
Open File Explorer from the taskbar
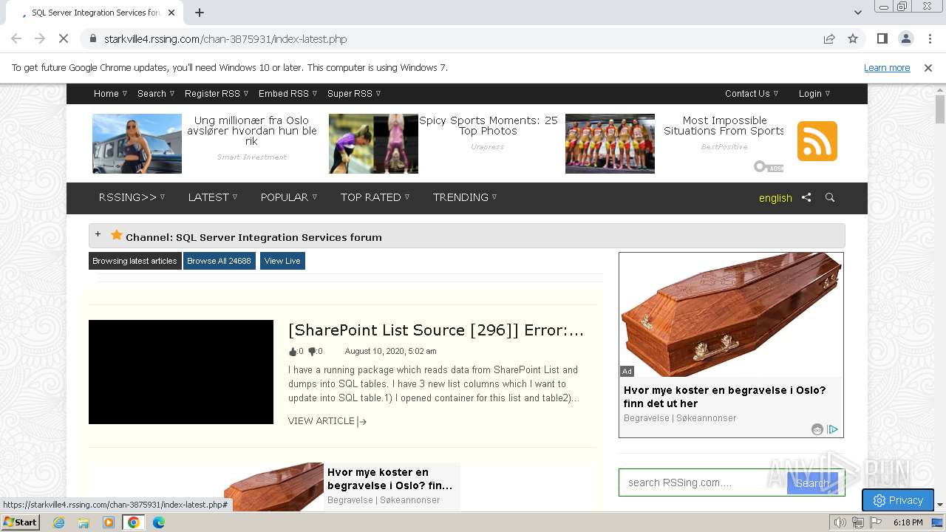coord(84,522)
